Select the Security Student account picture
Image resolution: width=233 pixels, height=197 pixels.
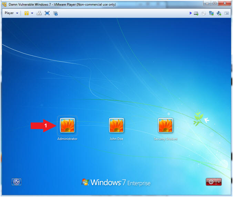(x=165, y=125)
